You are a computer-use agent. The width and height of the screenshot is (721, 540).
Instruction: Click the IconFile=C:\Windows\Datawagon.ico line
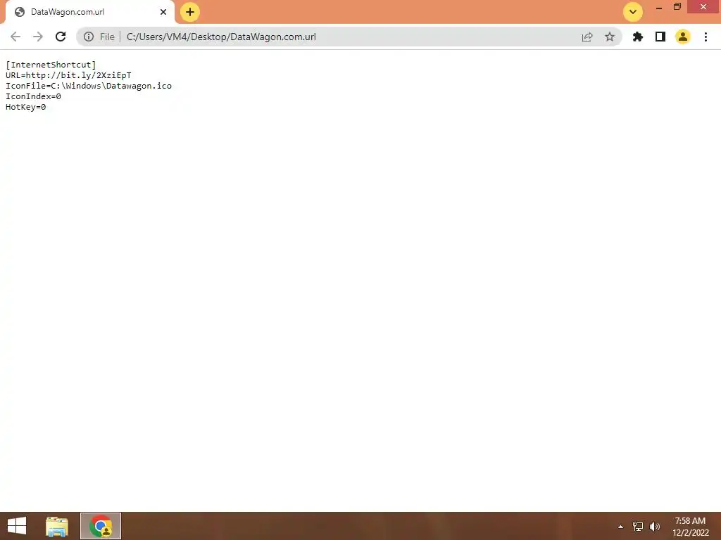89,86
